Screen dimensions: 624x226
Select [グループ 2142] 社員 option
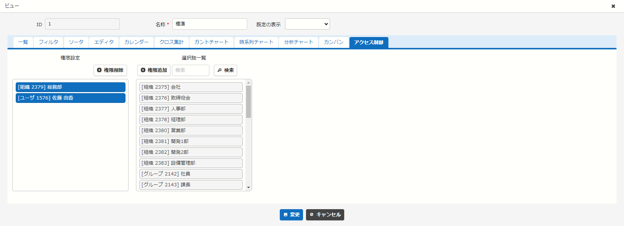[x=191, y=174]
